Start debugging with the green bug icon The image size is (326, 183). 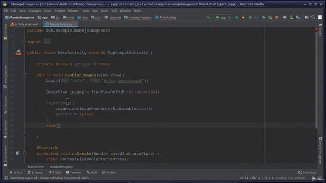pyautogui.click(x=250, y=18)
